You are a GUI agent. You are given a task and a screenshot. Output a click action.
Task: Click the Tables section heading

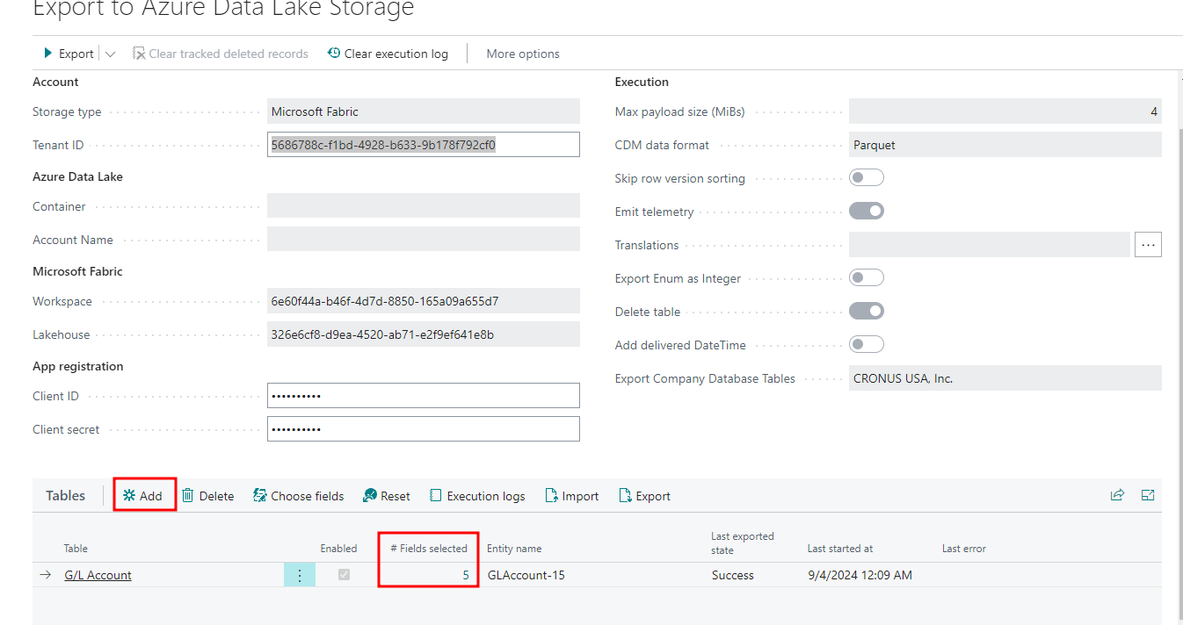coord(66,496)
